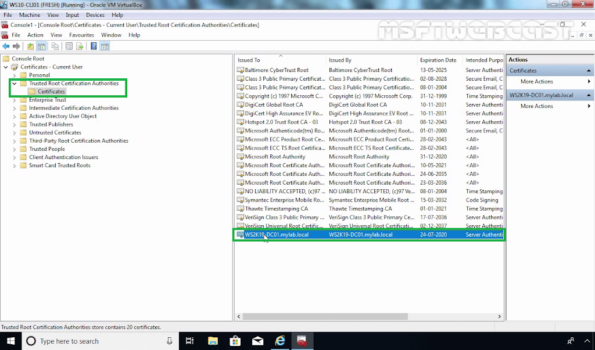The width and height of the screenshot is (595, 350).
Task: Collapse the Trusted Root Certification Authorities node
Action: click(x=15, y=84)
